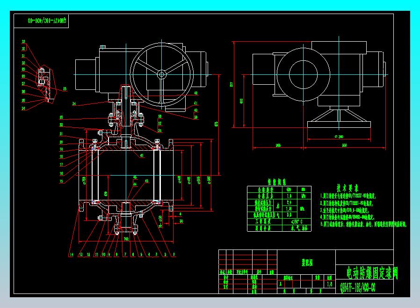Click part number 15 callout
Viewport: 420px width, 308px height.
[x=61, y=181]
